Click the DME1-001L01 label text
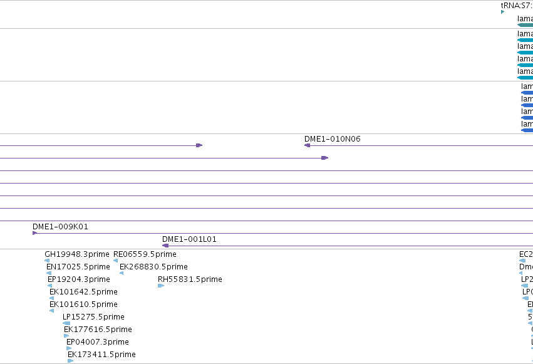The width and height of the screenshot is (533, 364). click(189, 239)
